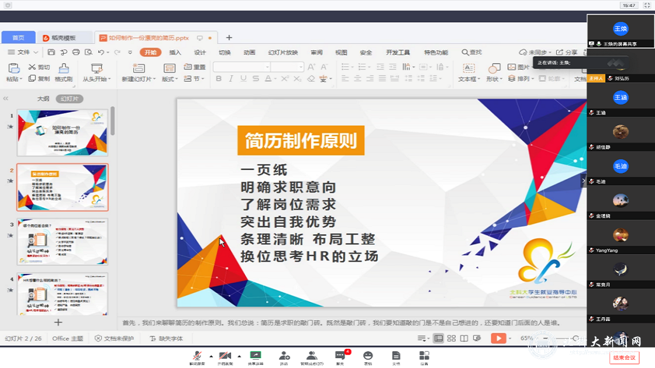Select slide 3 thumbnail
The height and width of the screenshot is (368, 655).
point(62,242)
